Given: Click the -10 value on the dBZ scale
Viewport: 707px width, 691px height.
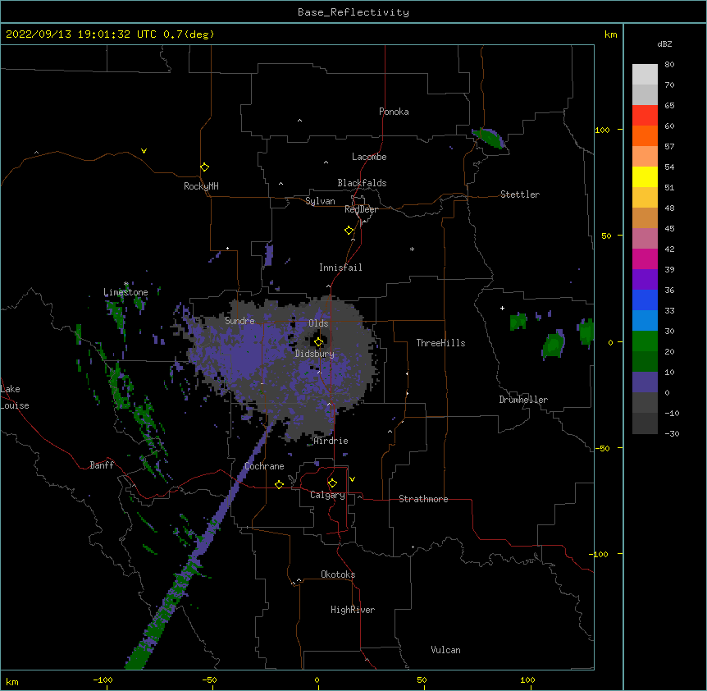Looking at the screenshot, I should click(672, 413).
